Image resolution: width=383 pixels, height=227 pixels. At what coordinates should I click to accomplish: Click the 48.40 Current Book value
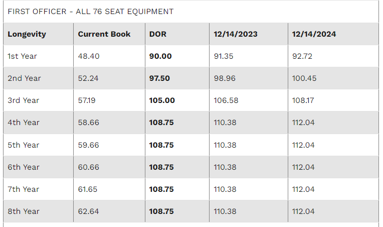coord(89,56)
